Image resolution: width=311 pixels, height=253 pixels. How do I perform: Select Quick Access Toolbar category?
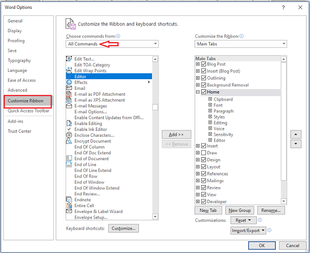(x=28, y=111)
